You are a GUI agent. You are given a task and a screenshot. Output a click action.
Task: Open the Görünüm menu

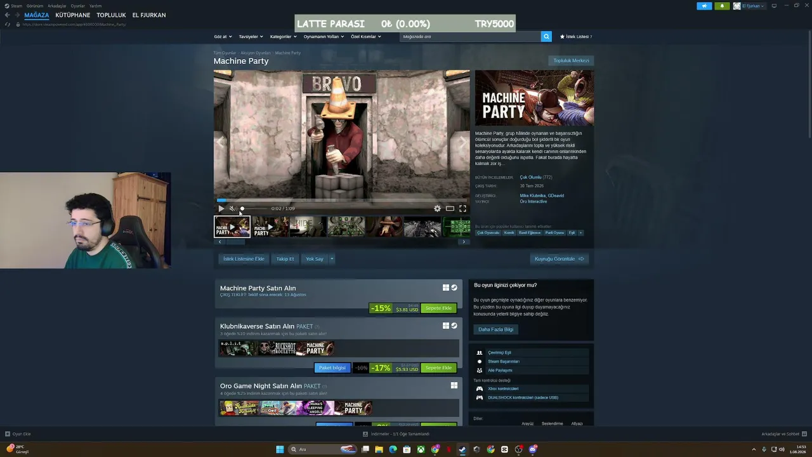tap(35, 6)
